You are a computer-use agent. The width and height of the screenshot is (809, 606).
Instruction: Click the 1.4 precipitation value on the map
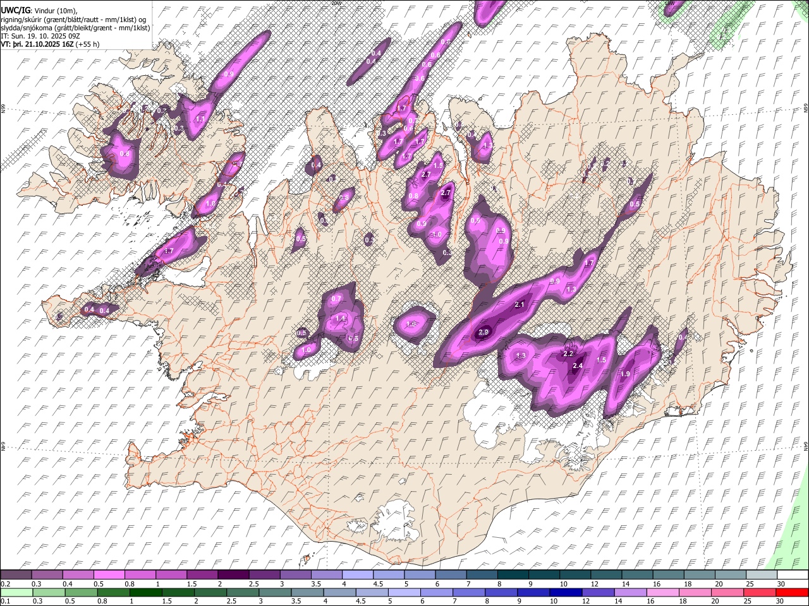[x=341, y=319]
